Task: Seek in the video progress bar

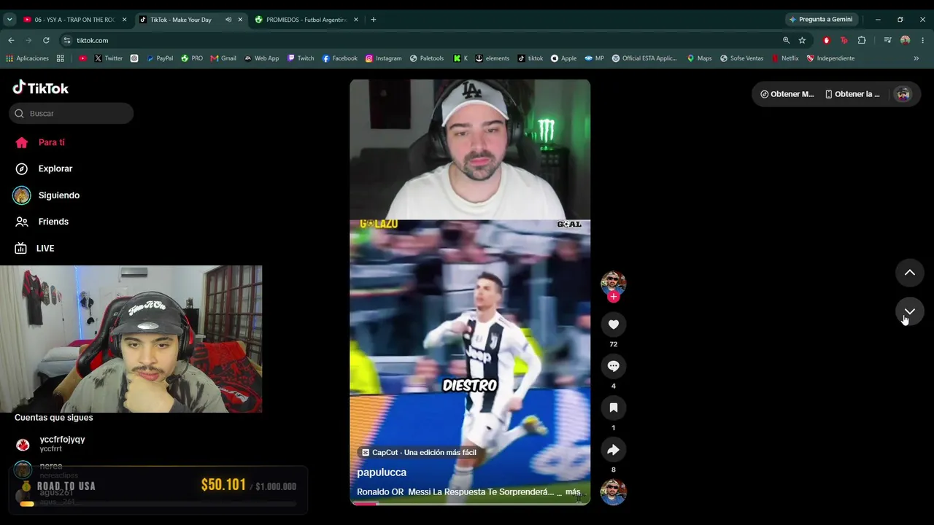Action: [x=470, y=503]
